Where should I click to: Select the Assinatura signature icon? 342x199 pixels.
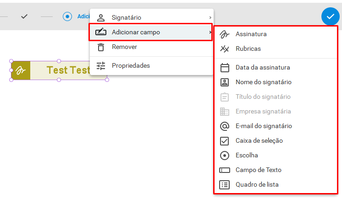(225, 34)
